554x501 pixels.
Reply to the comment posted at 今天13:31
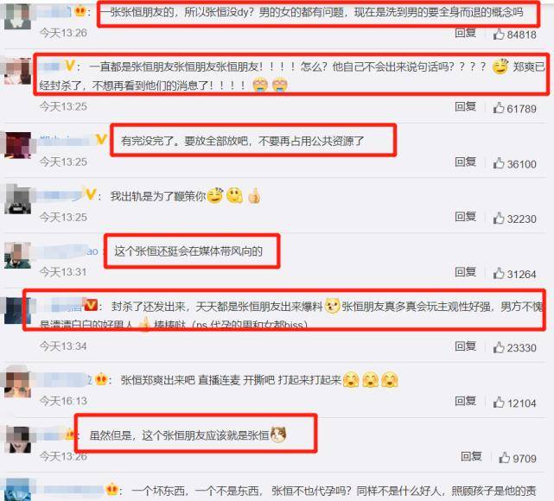click(x=465, y=272)
